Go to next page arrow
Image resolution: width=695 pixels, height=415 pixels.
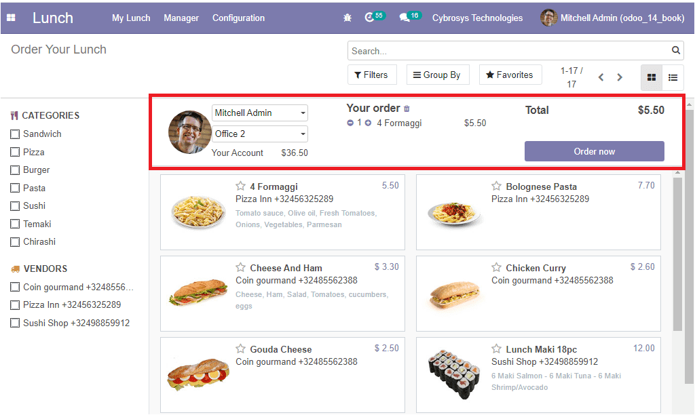620,77
